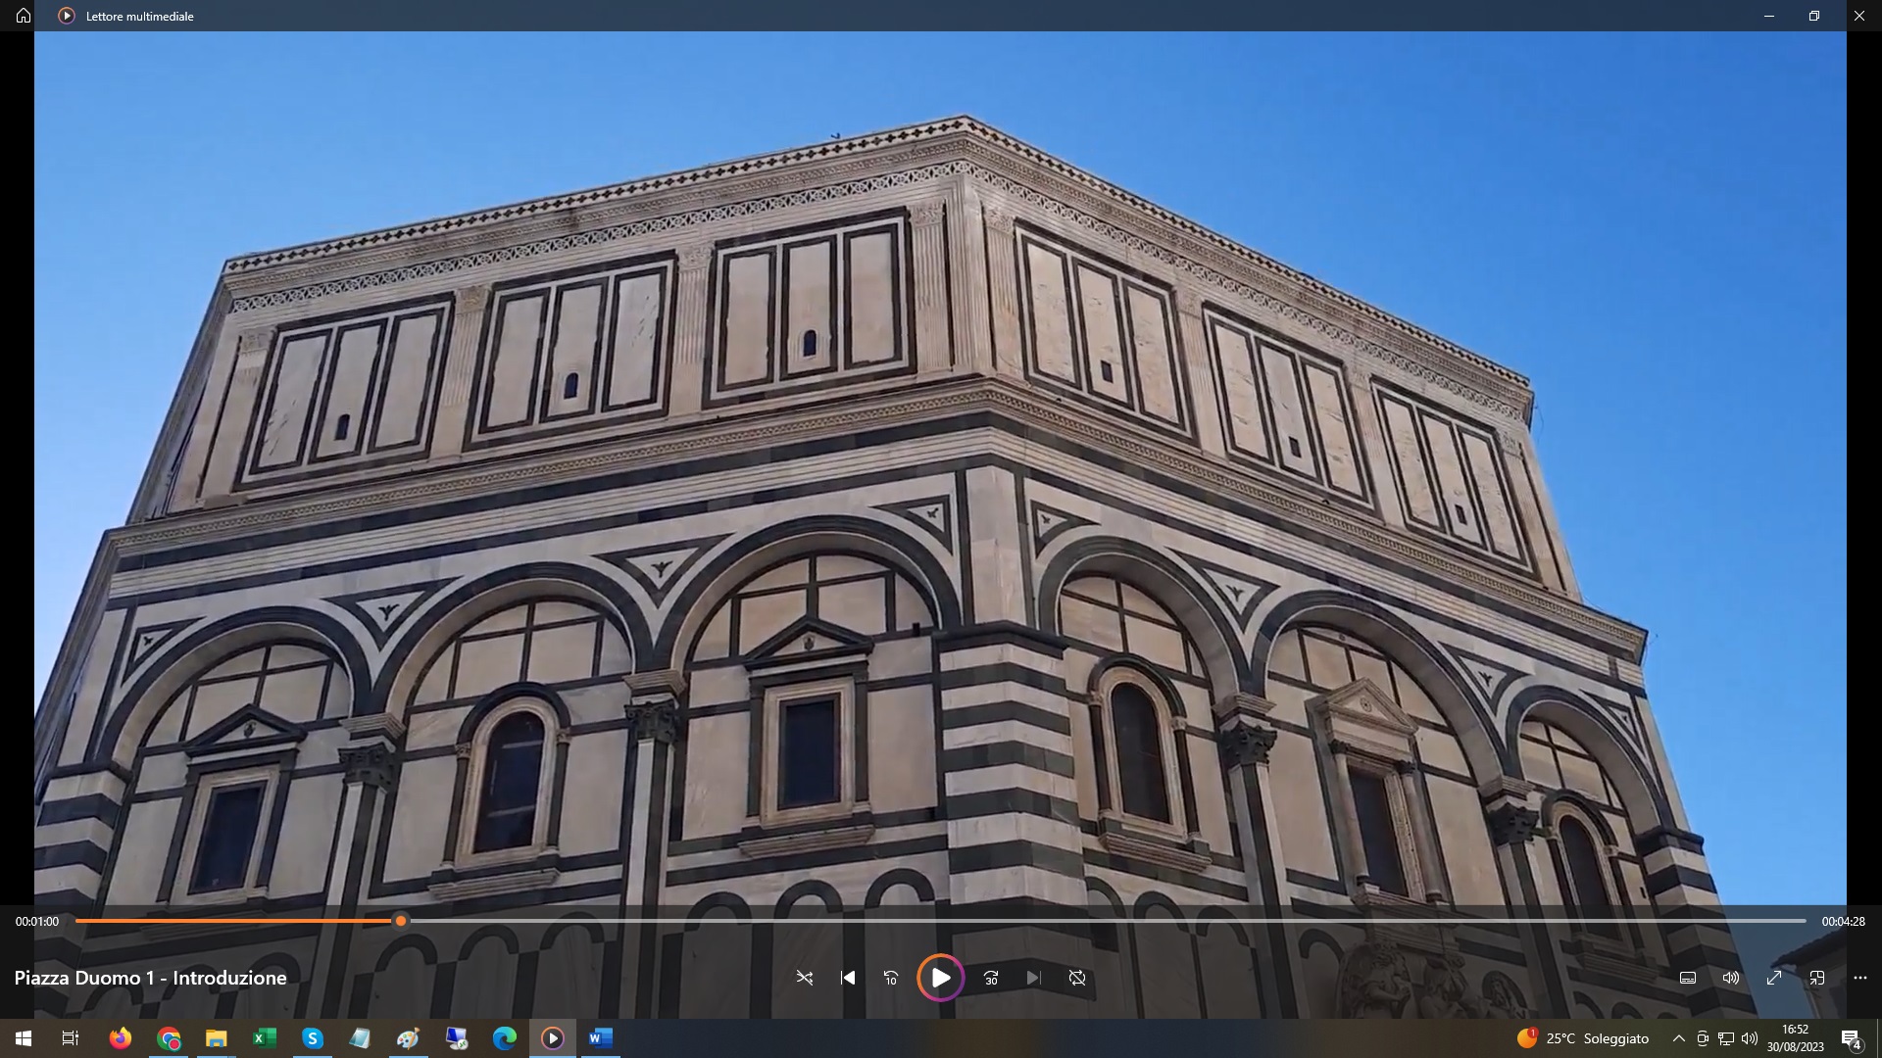
Task: Click the video frame to toggle playback
Action: [x=941, y=470]
